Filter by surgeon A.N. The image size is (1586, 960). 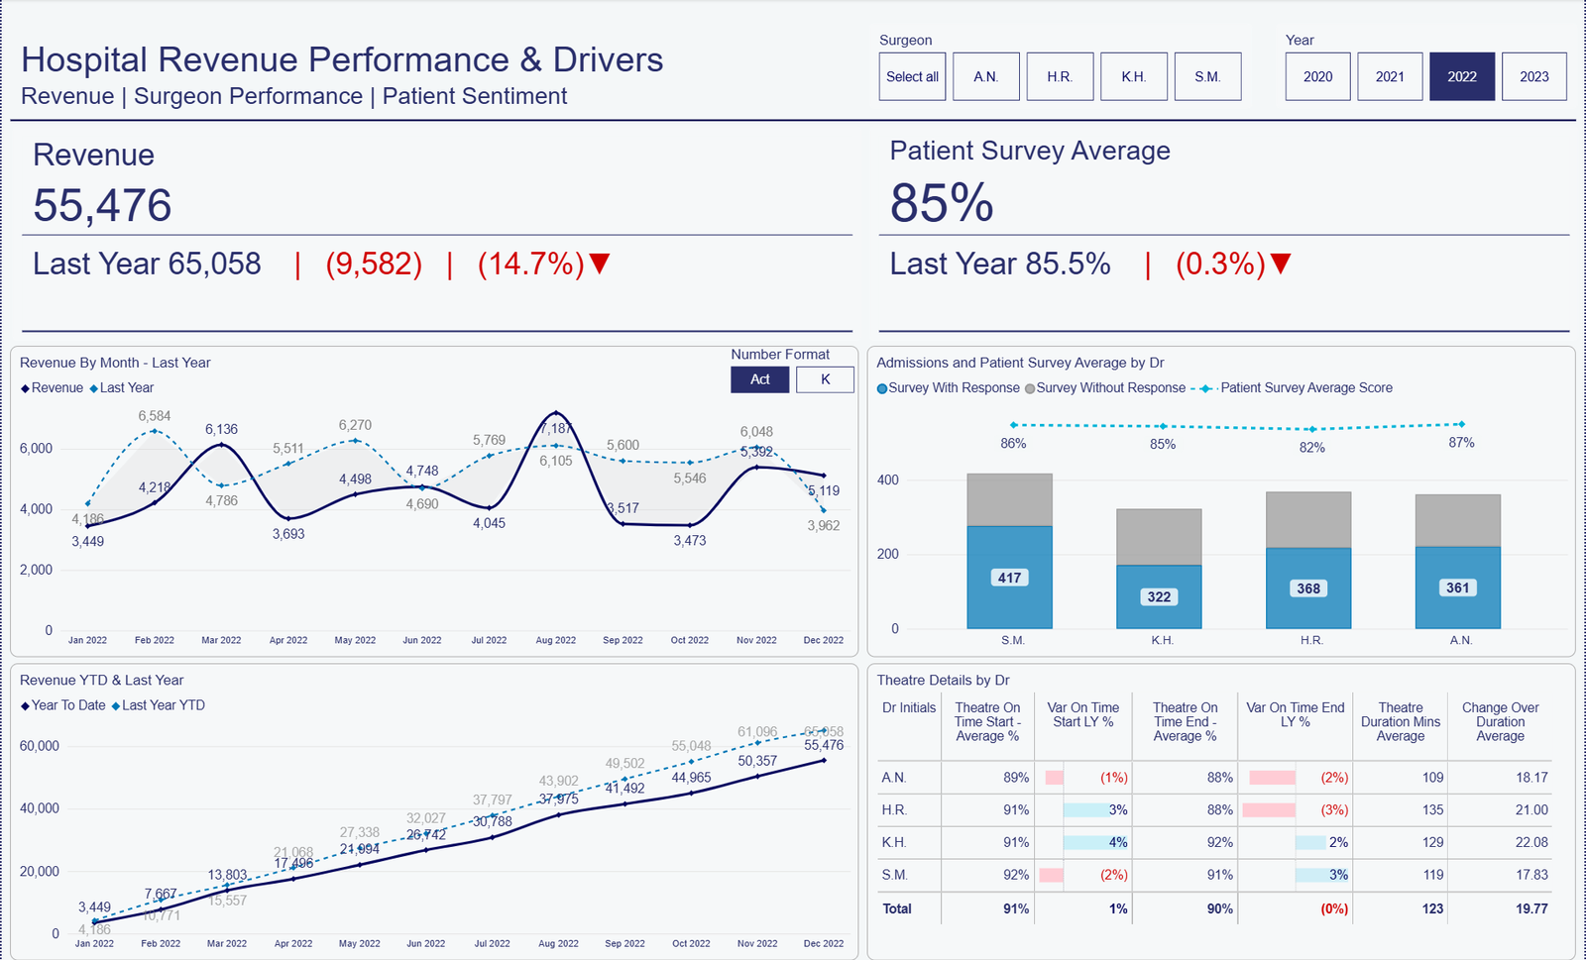[x=986, y=76]
